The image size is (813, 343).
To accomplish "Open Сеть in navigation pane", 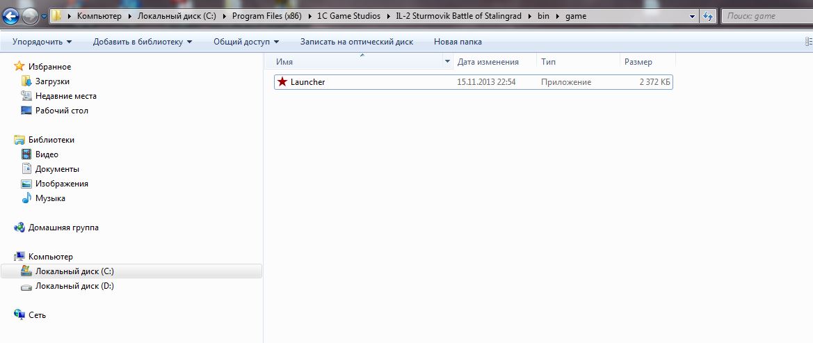I will click(38, 315).
